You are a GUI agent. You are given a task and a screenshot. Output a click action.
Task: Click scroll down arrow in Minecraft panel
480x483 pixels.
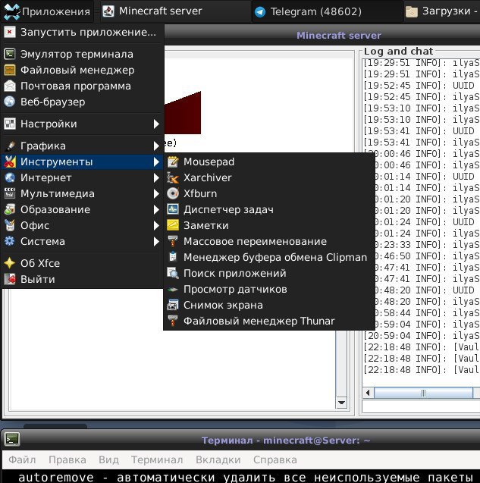(341, 403)
